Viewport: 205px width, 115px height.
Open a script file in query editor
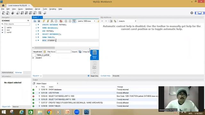[x=35, y=21]
